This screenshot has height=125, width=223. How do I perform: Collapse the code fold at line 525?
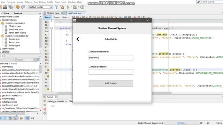tap(52, 28)
